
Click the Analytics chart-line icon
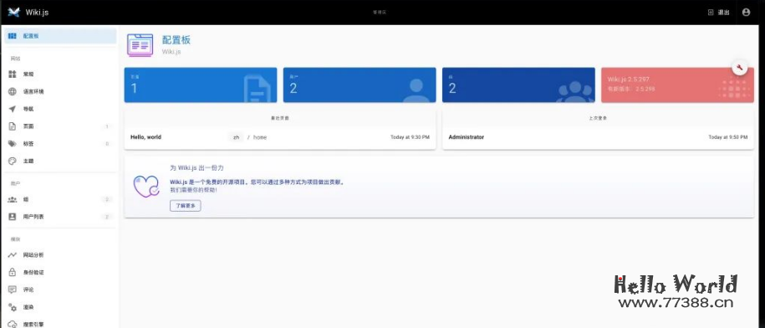13,255
